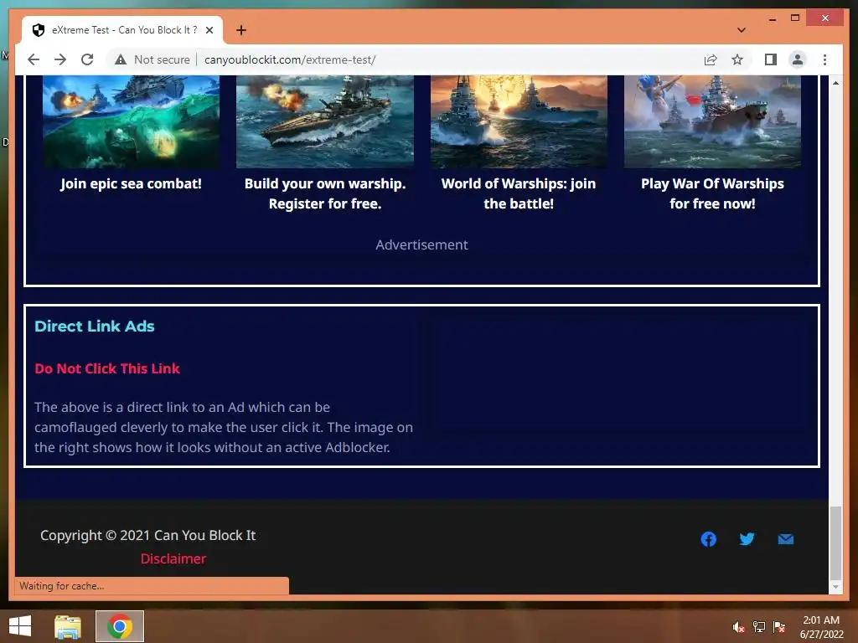This screenshot has height=643, width=858.
Task: Click the email envelope icon
Action: pyautogui.click(x=786, y=539)
